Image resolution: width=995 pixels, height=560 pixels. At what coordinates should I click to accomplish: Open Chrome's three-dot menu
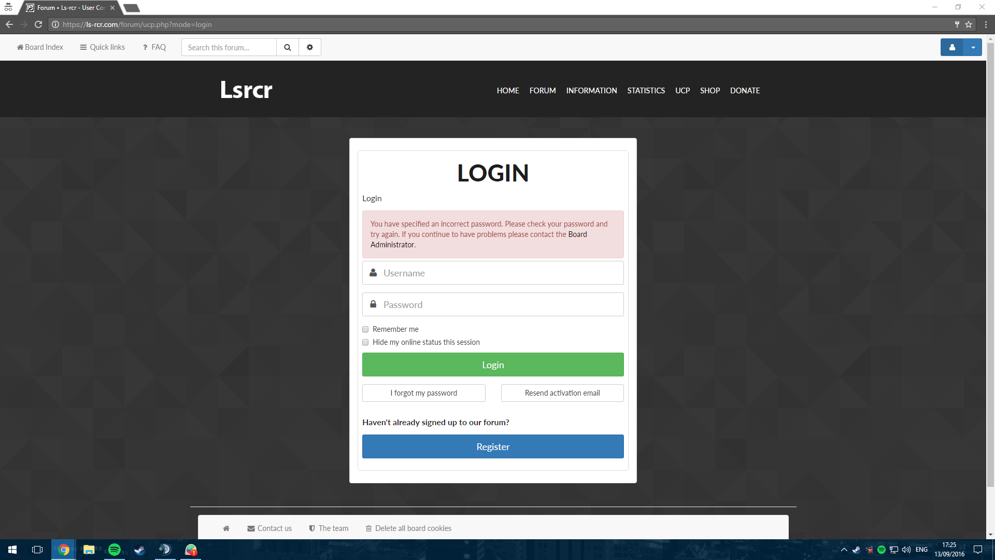pyautogui.click(x=985, y=24)
